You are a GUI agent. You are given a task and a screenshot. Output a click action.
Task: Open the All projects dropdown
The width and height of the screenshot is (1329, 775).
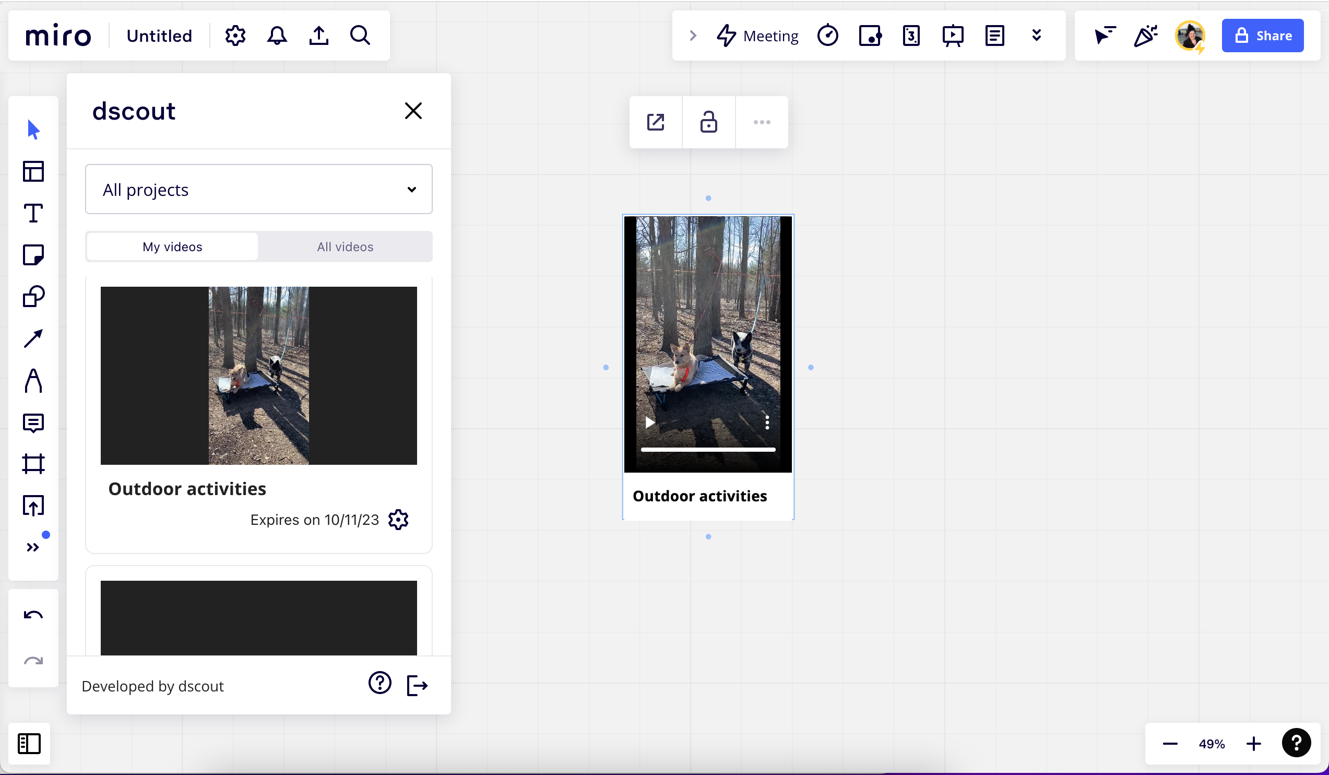258,189
